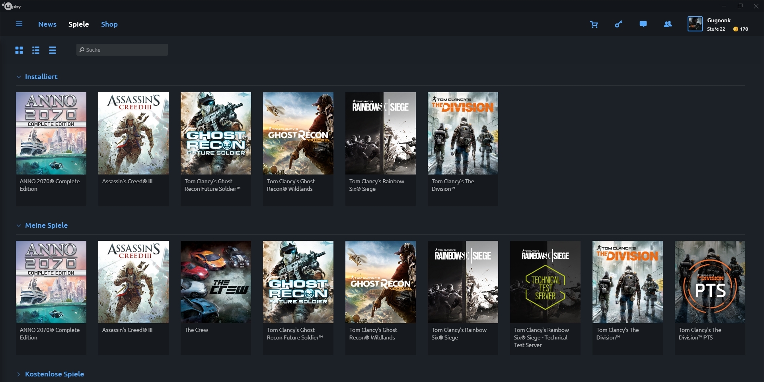Click Meine Spiele 'Ghost Recon Future Soldier™' title

pos(295,334)
